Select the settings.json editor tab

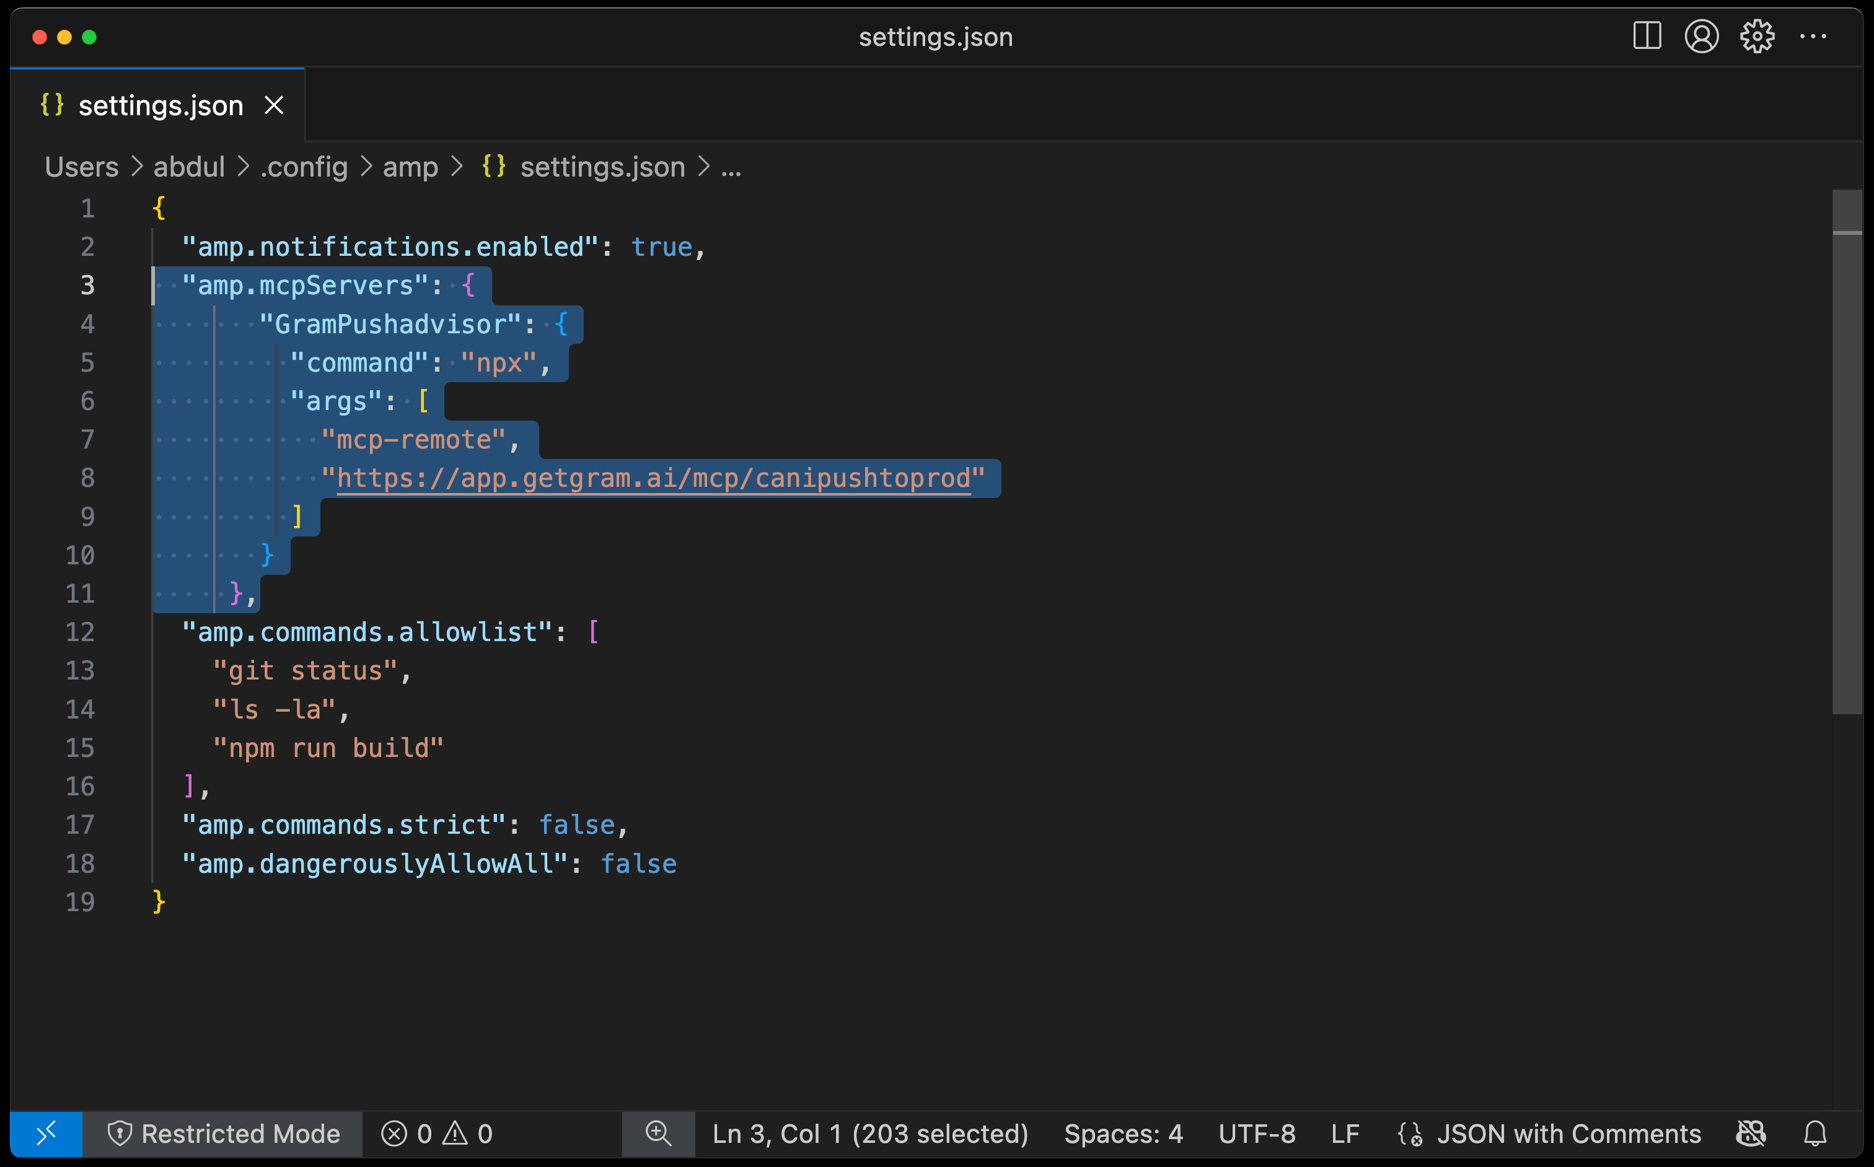[157, 105]
